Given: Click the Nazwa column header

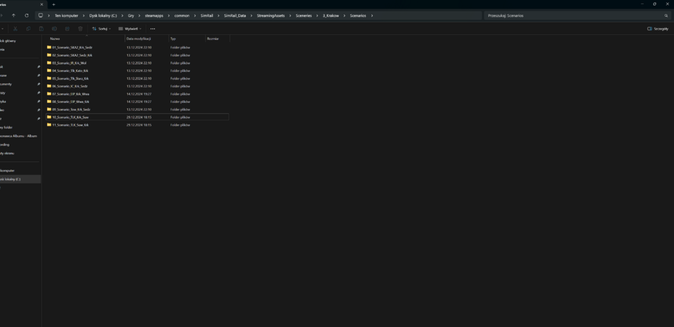Looking at the screenshot, I should [x=55, y=39].
